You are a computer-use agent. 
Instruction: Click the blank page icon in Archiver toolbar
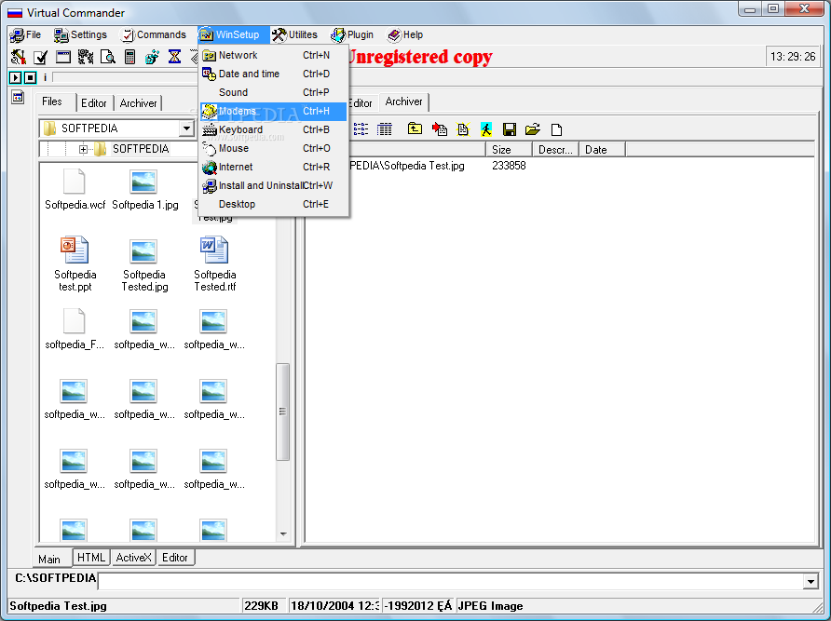tap(556, 129)
